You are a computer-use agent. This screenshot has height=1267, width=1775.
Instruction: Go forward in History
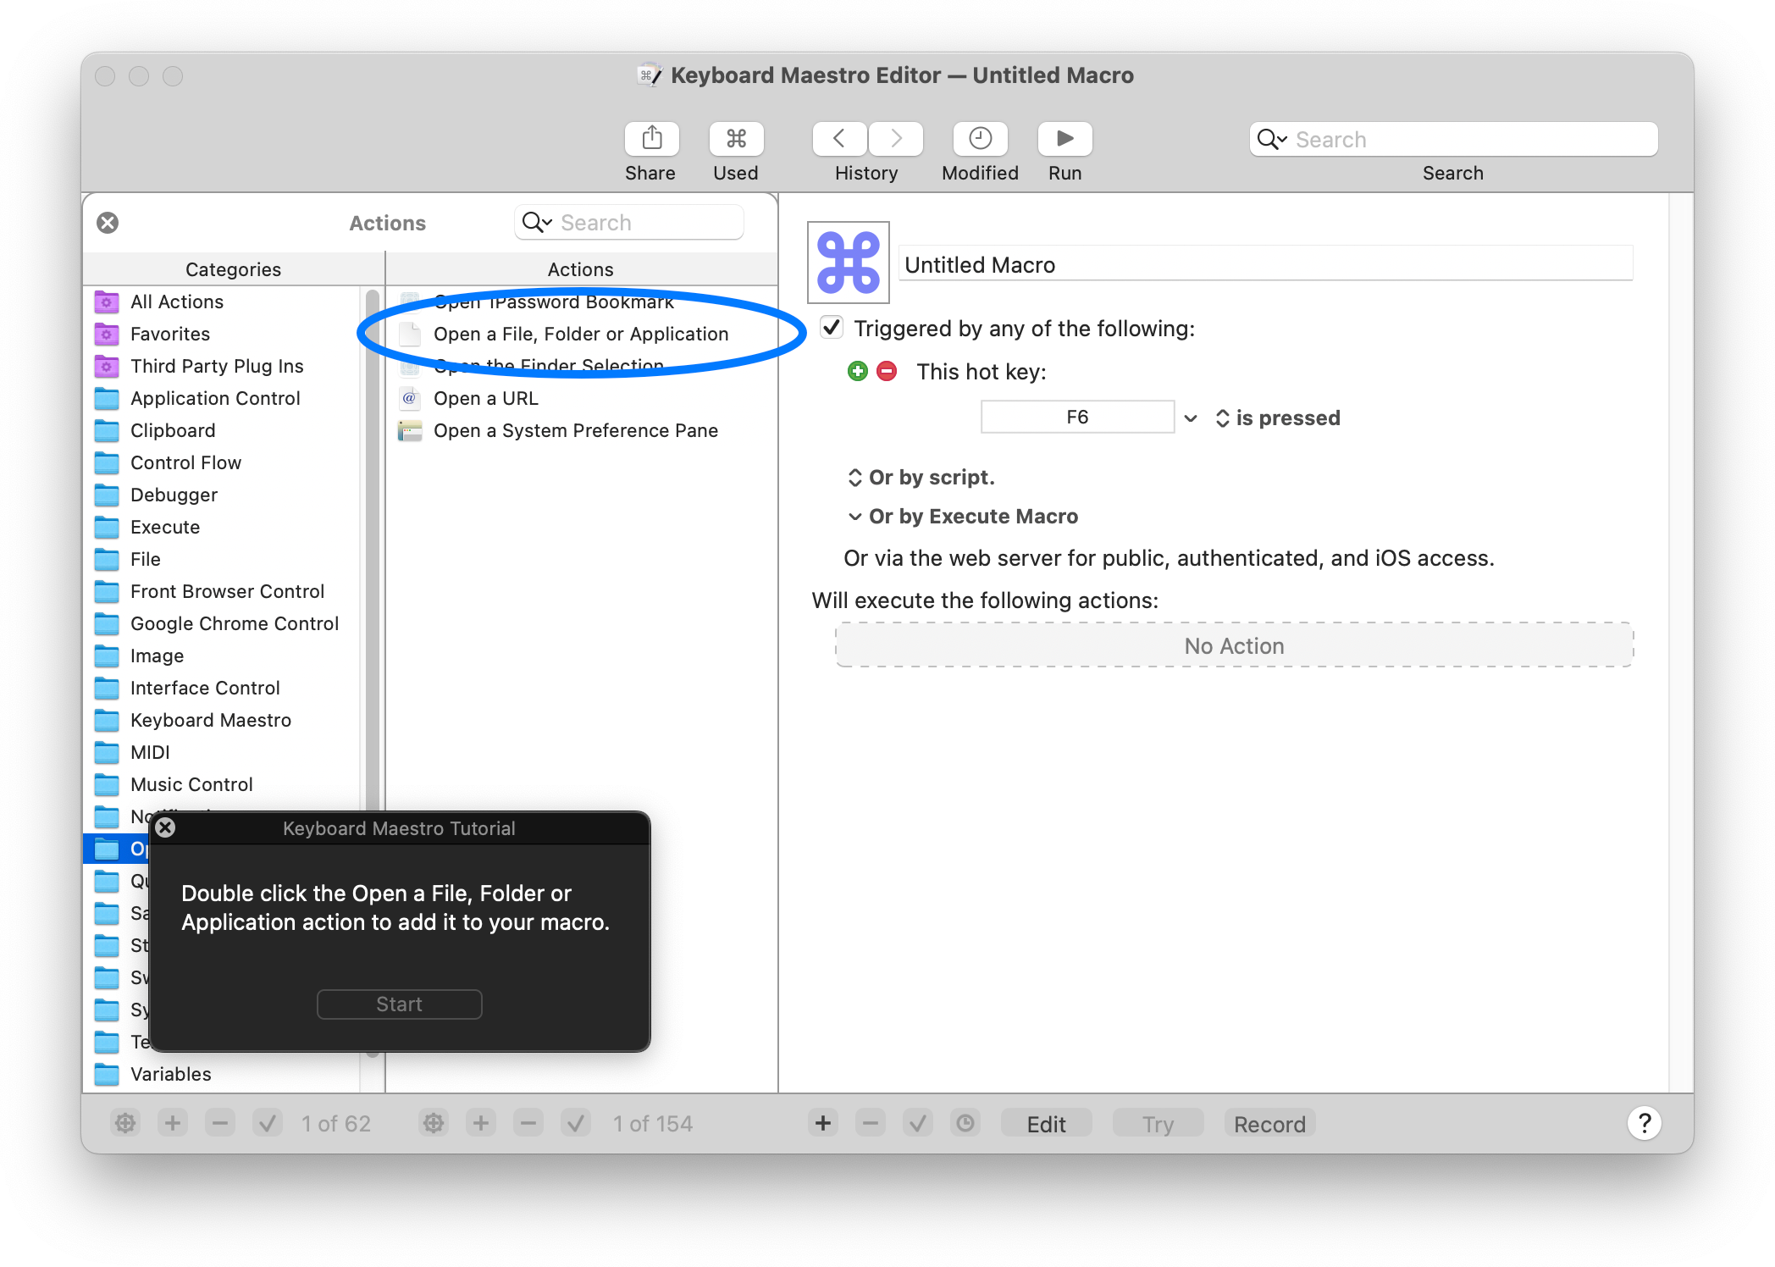(895, 139)
